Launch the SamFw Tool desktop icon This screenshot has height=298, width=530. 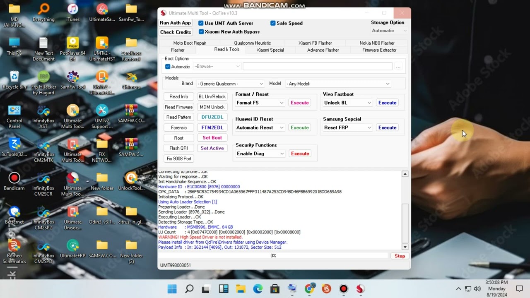click(x=73, y=80)
